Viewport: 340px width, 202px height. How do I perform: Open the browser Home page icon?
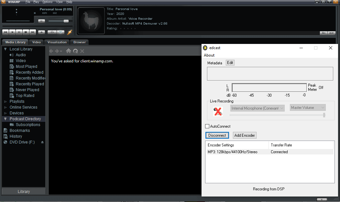(x=68, y=51)
